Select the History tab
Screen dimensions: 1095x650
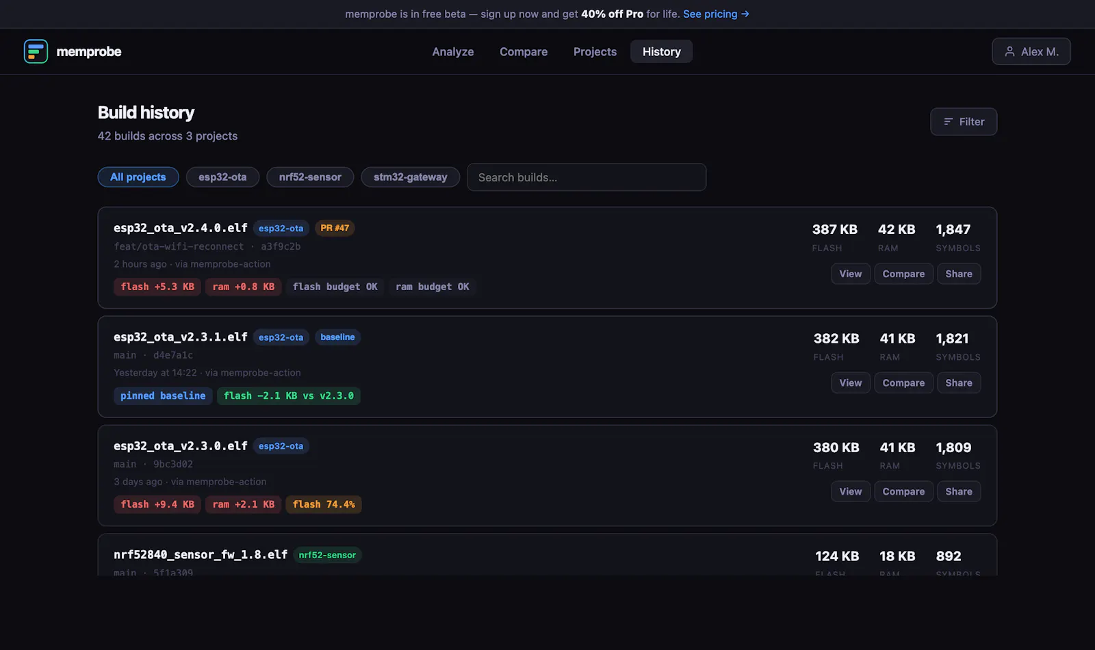tap(662, 51)
